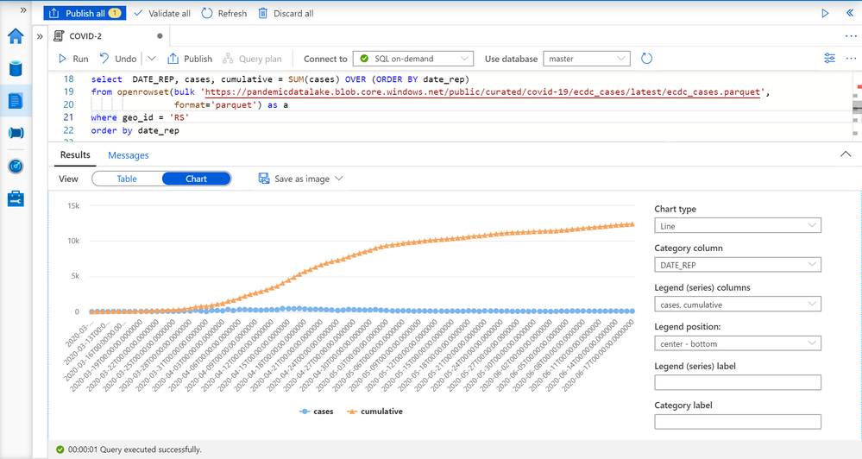
Task: Publish the current script
Action: 190,59
